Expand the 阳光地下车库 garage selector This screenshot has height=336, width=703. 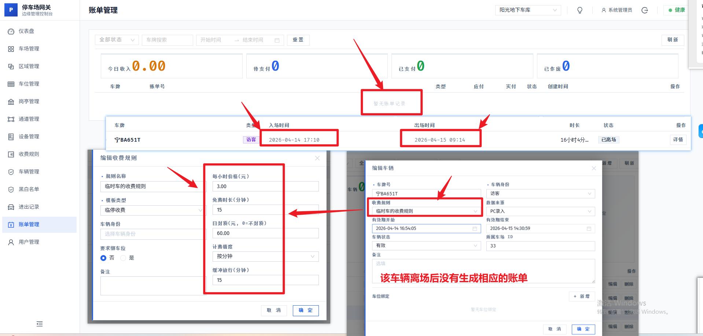tap(528, 10)
